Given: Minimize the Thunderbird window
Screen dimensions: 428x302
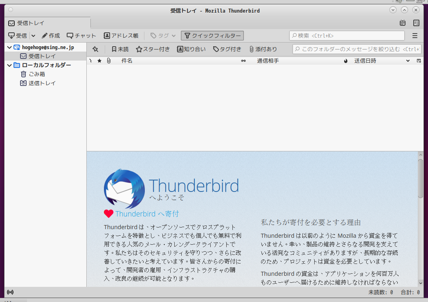Looking at the screenshot, I should click(393, 10).
